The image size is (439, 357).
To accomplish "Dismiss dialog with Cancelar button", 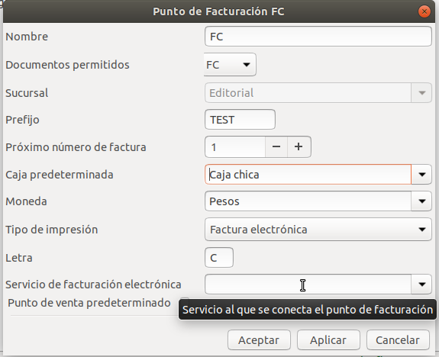I will point(398,340).
